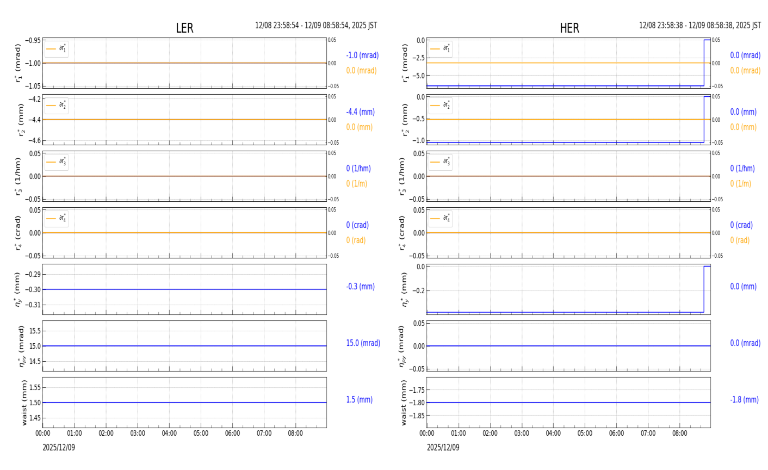Click the HER plot title
The image size is (768, 470).
point(569,28)
